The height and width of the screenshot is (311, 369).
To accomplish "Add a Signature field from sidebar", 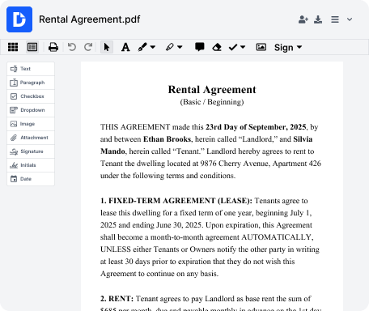I will (x=31, y=151).
